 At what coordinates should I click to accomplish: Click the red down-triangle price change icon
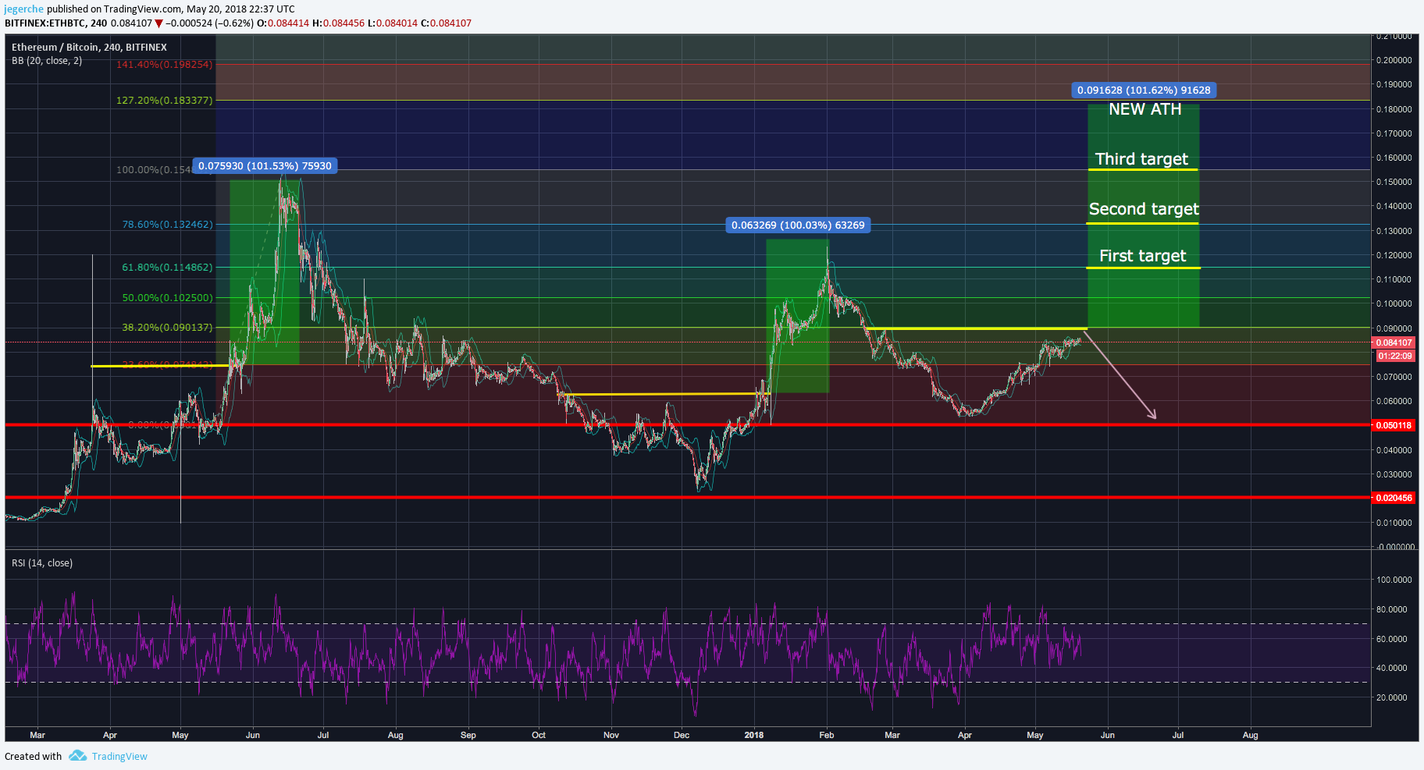[x=158, y=23]
